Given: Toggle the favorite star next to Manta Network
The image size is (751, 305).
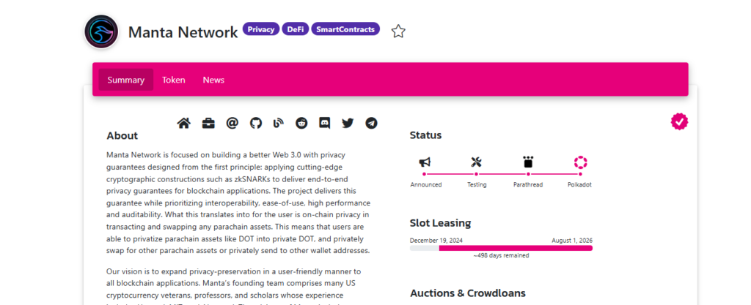Looking at the screenshot, I should point(398,31).
